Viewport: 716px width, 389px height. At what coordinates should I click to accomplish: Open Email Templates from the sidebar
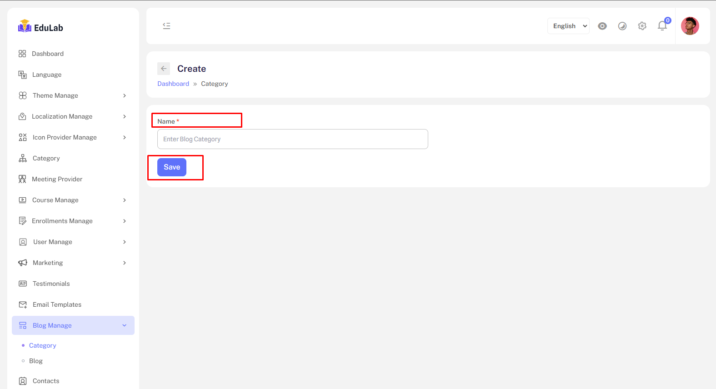tap(57, 304)
